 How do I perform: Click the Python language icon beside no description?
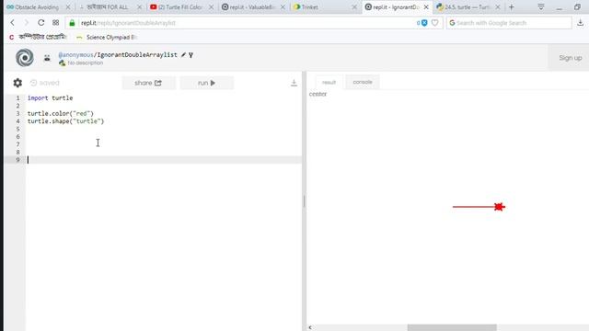click(62, 63)
